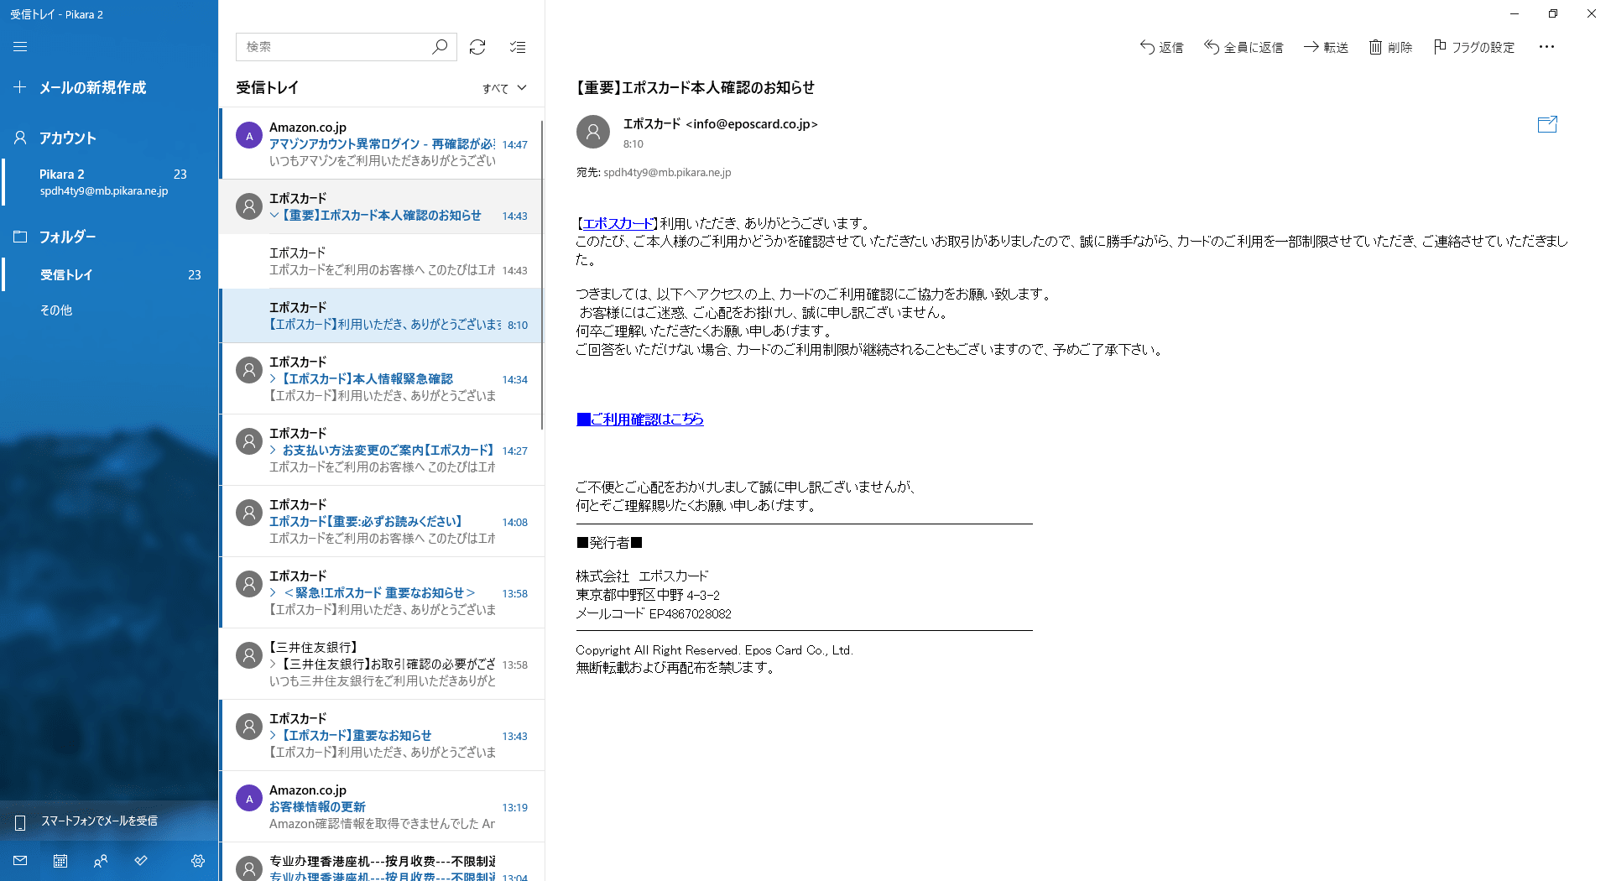
Task: Open the Amazon アマゾンアカウント異常ログイン email
Action: (x=382, y=143)
